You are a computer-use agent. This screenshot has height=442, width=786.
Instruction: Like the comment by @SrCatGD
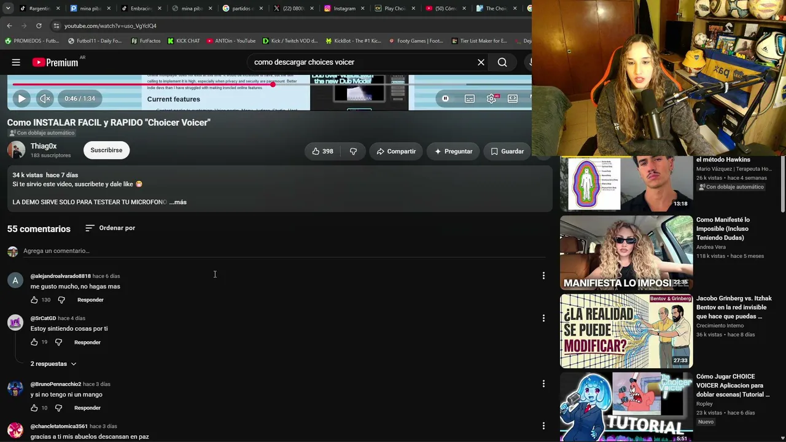pyautogui.click(x=34, y=342)
